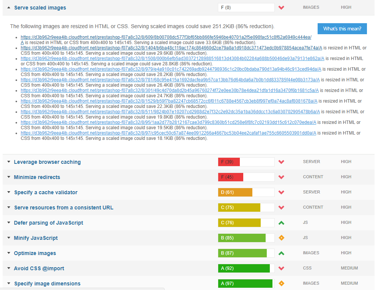Screen dimensions: 381x290
Task: Open the cloudfront image link containing /8/95/
Action: 168,122
